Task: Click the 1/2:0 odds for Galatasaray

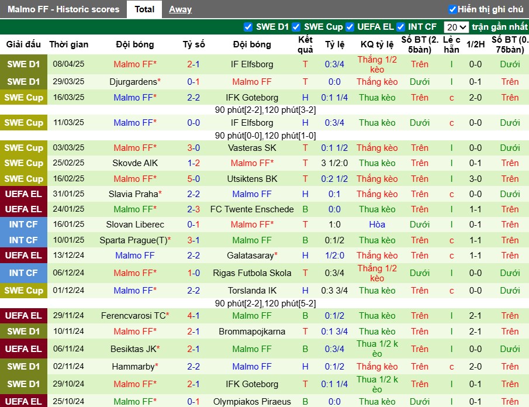Action: pos(334,256)
